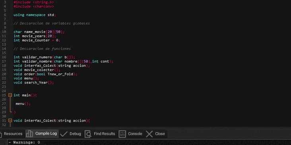The height and width of the screenshot is (145, 291).
Task: Click '- Warnings: 0' in compile log
Action: 24,142
